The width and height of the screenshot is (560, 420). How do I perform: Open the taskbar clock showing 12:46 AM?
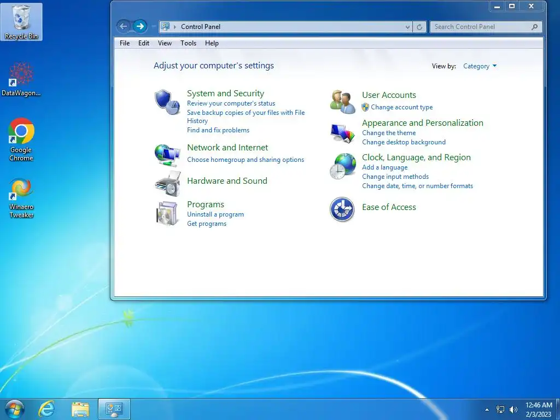coord(539,410)
